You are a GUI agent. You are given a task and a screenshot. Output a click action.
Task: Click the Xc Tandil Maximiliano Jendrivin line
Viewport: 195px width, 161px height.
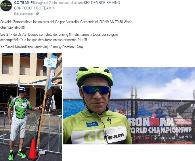[x=41, y=47]
